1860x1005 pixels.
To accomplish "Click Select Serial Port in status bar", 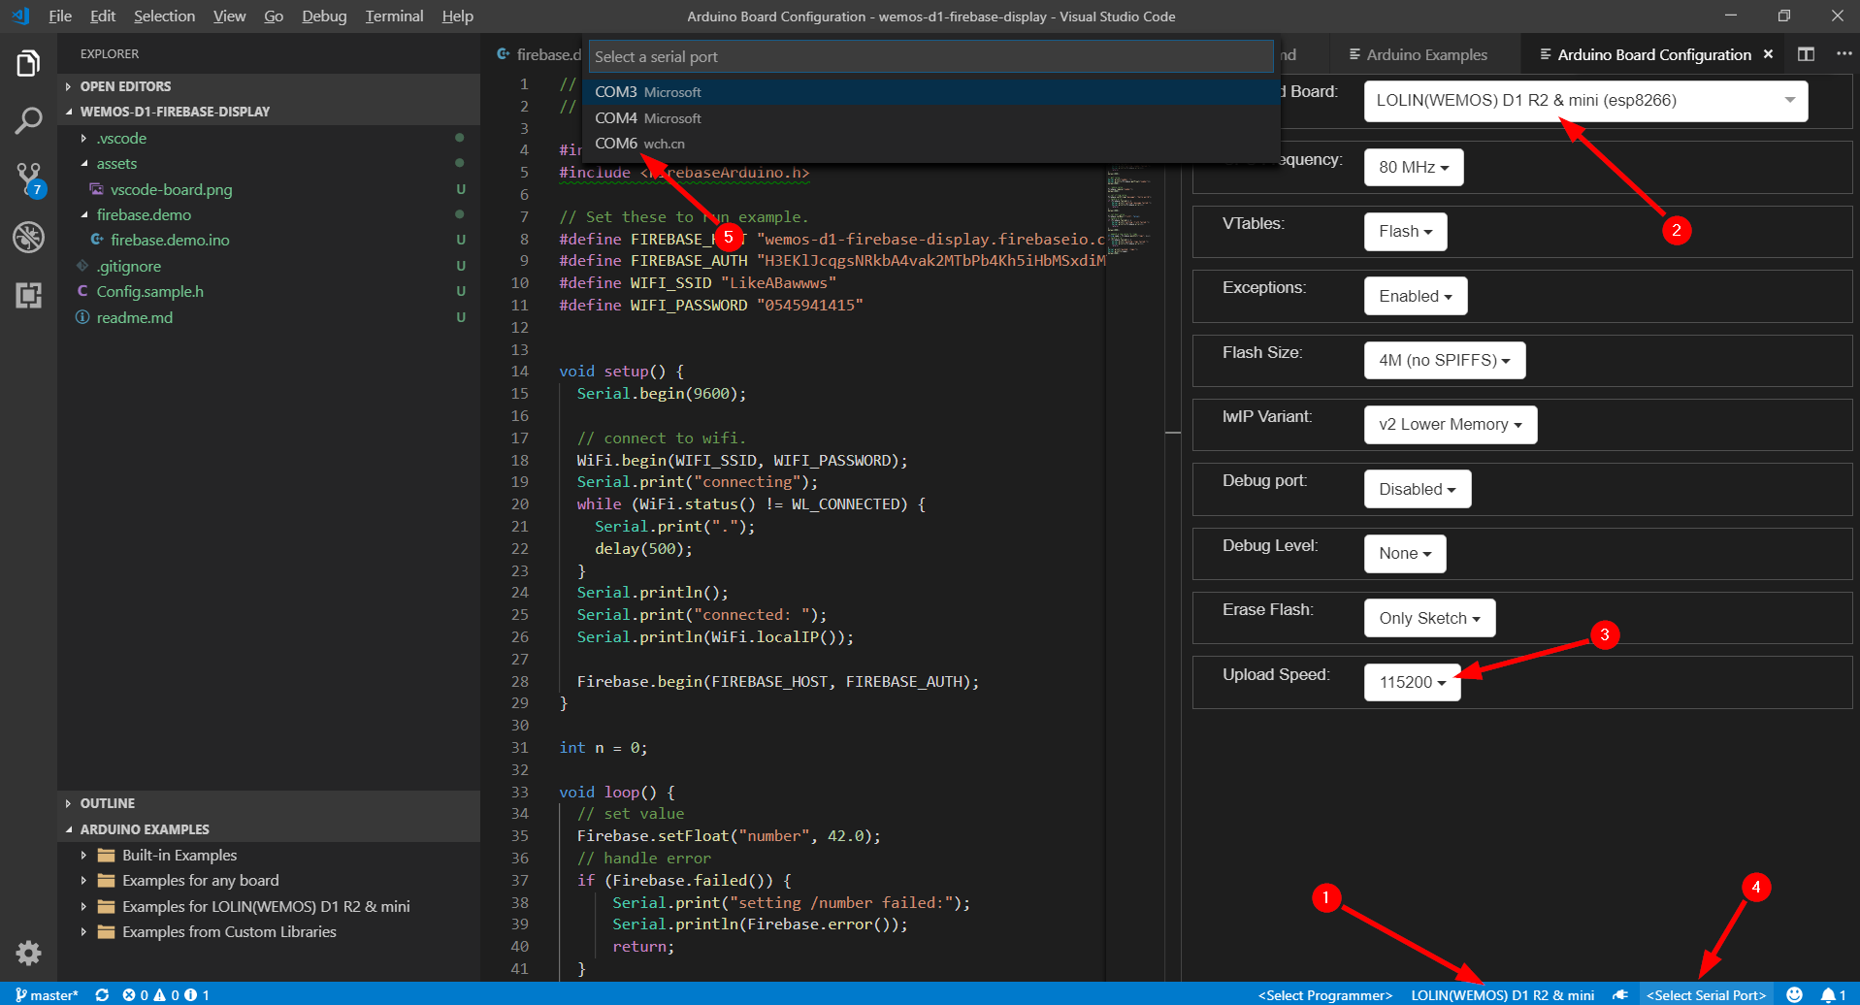I will pyautogui.click(x=1706, y=994).
